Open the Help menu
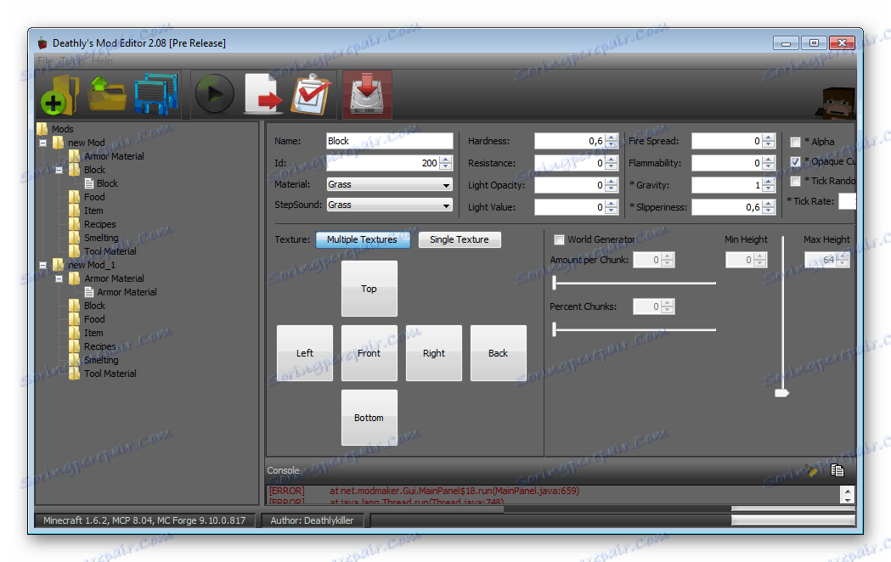This screenshot has width=891, height=562. 102,60
